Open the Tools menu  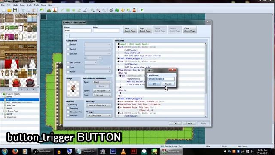coord(36,5)
